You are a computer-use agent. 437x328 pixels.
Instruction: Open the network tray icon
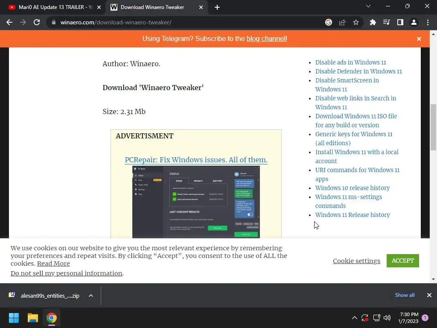pos(376,318)
